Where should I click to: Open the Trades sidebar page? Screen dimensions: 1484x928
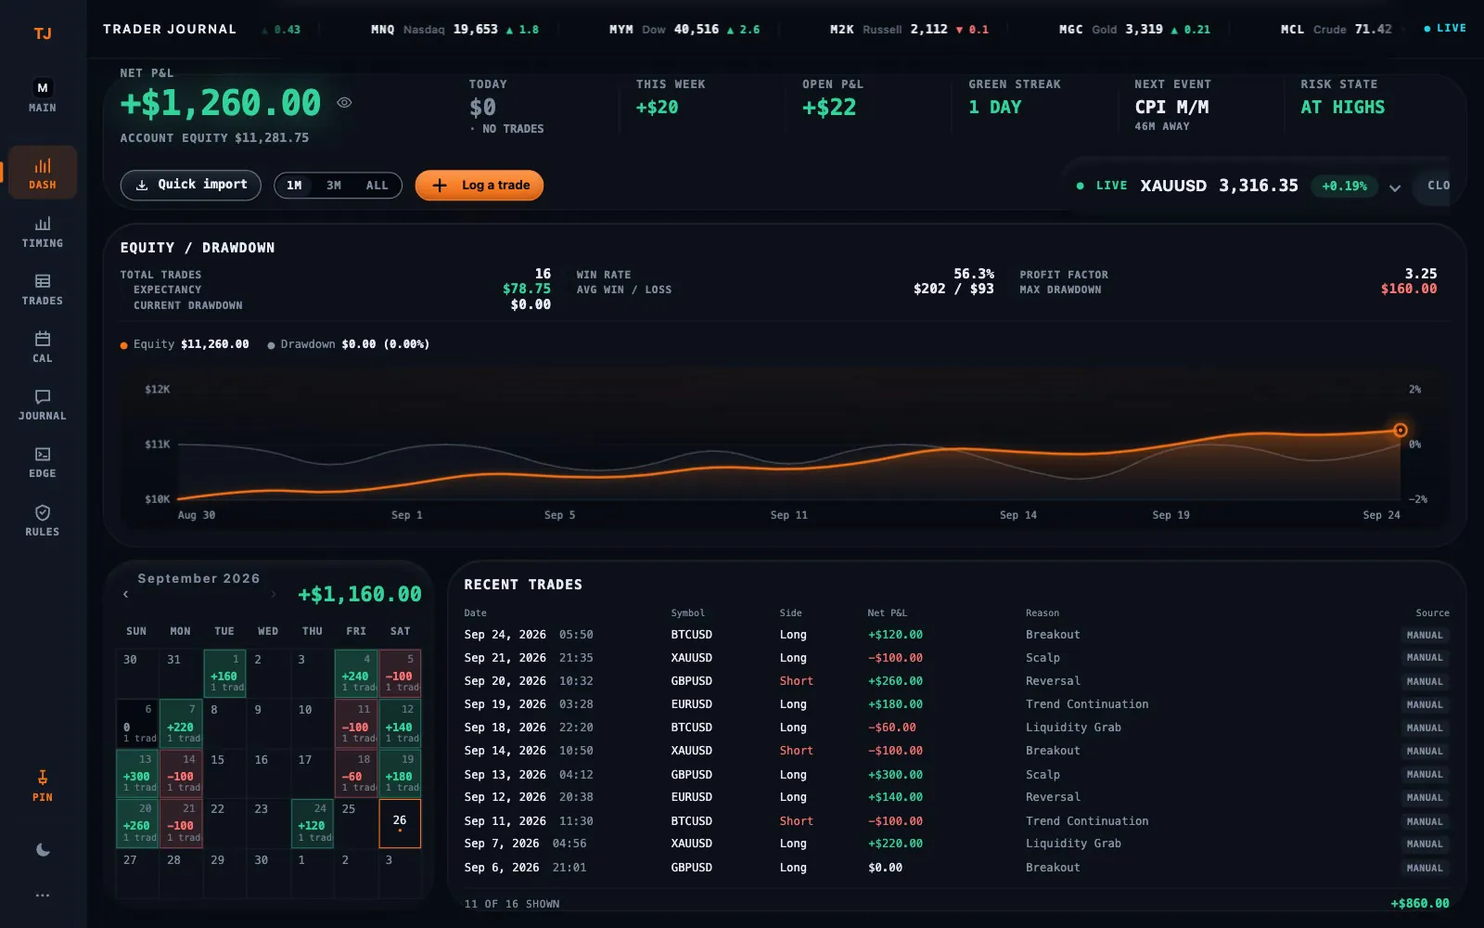pyautogui.click(x=43, y=289)
